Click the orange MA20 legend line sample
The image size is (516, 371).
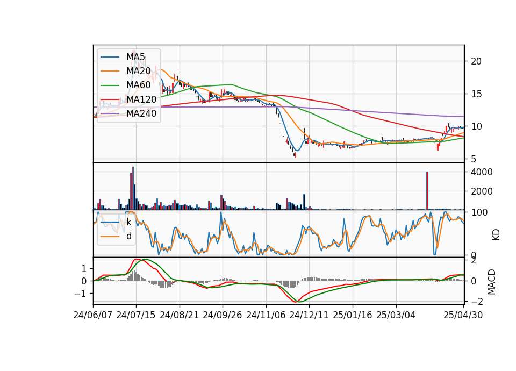[110, 71]
